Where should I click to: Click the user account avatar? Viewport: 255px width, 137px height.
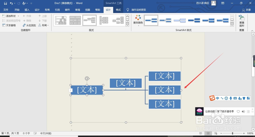coord(213,3)
